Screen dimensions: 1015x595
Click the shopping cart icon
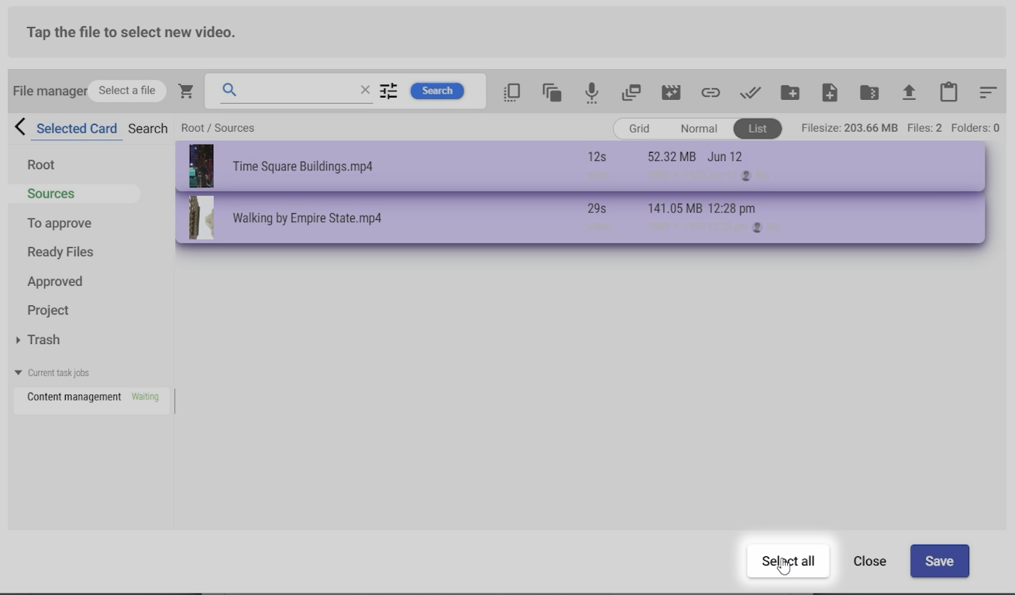point(186,91)
